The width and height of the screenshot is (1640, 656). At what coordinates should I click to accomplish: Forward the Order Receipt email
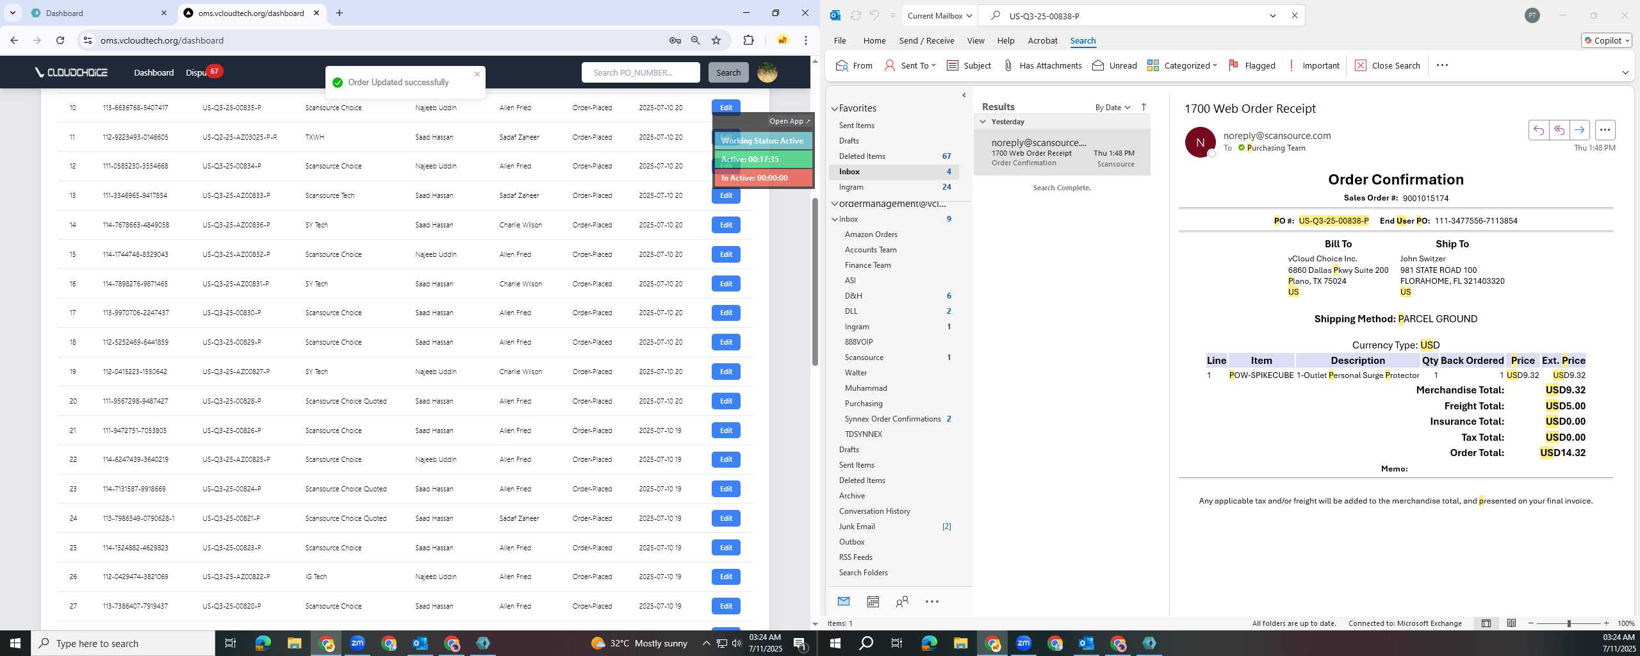[x=1579, y=130]
